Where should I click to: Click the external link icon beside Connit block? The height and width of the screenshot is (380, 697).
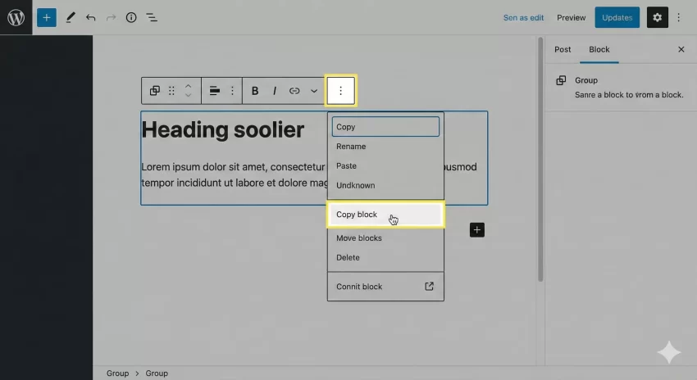coord(429,287)
